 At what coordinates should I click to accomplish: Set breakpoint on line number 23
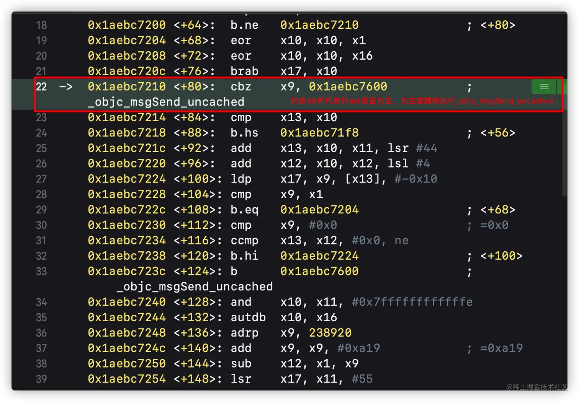coord(41,117)
